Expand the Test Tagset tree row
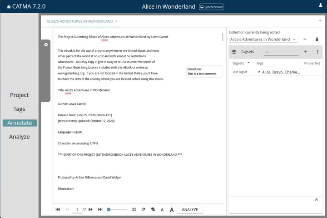Screen dimensions: 327x218 [259, 72]
